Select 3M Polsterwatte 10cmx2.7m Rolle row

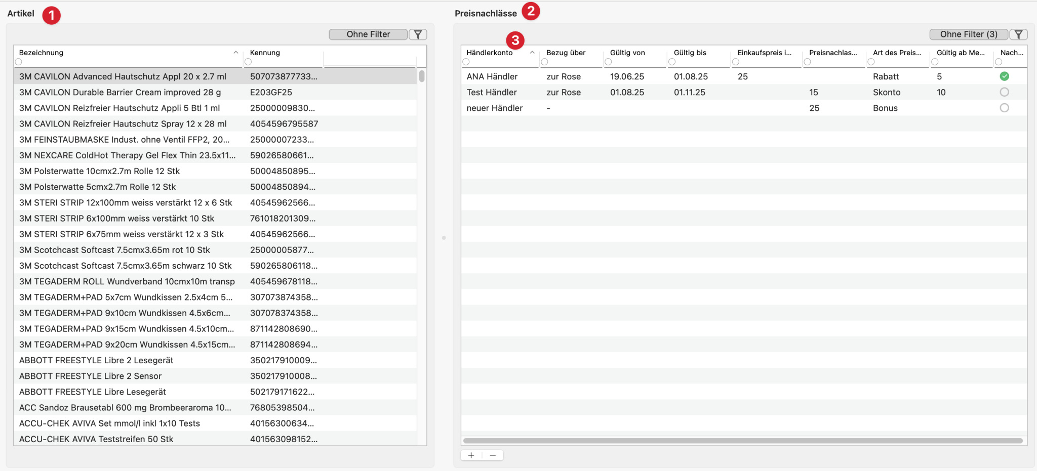215,171
